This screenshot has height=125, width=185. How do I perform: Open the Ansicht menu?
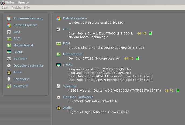pos(16,8)
